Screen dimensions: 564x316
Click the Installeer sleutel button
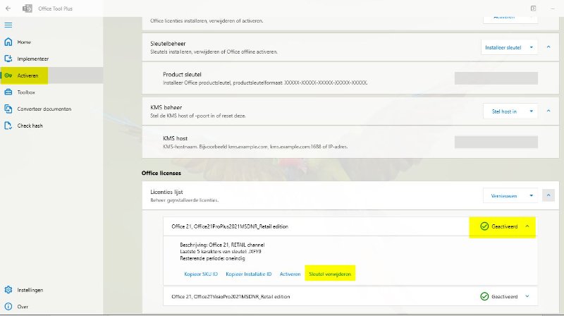point(503,47)
